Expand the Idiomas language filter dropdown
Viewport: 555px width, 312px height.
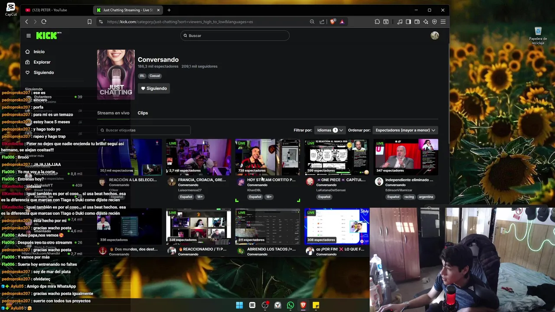coord(330,130)
